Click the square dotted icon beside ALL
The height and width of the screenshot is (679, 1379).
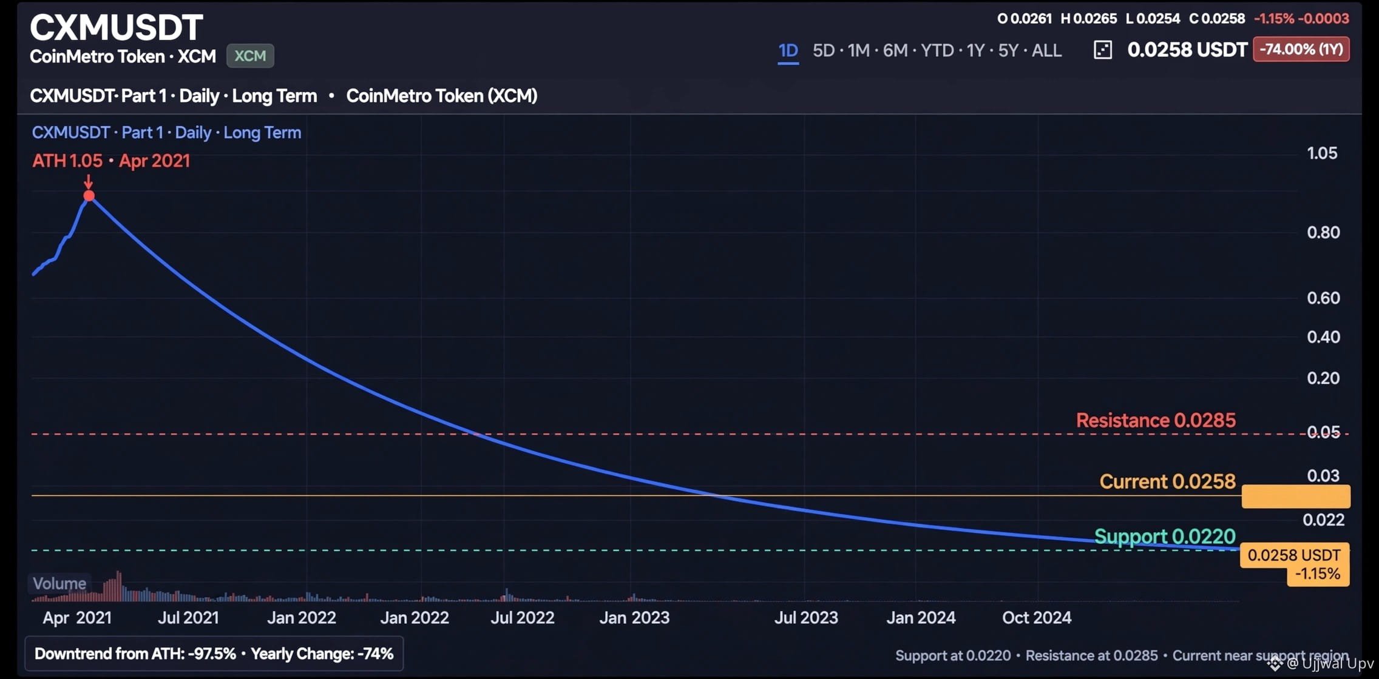(1102, 50)
